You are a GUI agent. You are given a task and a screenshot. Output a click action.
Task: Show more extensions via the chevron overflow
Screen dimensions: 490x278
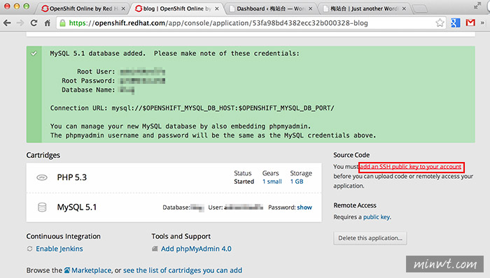click(x=482, y=23)
